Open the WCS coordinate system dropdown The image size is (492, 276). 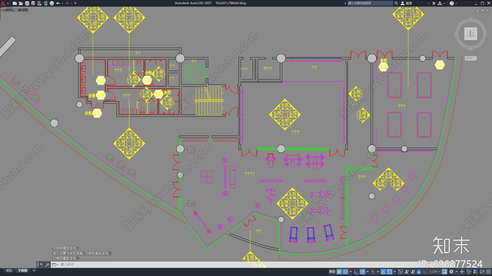pyautogui.click(x=470, y=58)
